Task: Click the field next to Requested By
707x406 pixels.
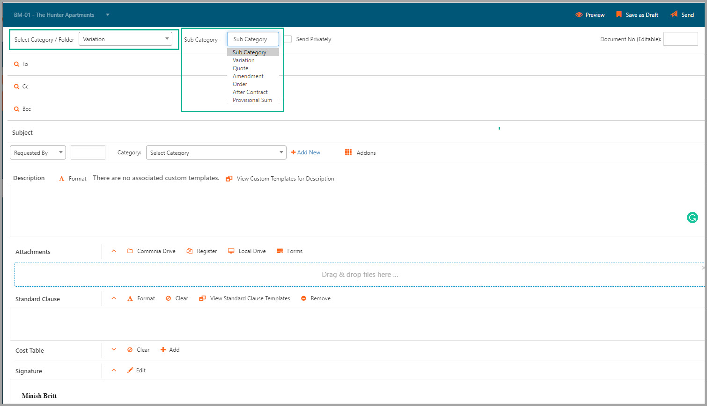Action: [88, 152]
